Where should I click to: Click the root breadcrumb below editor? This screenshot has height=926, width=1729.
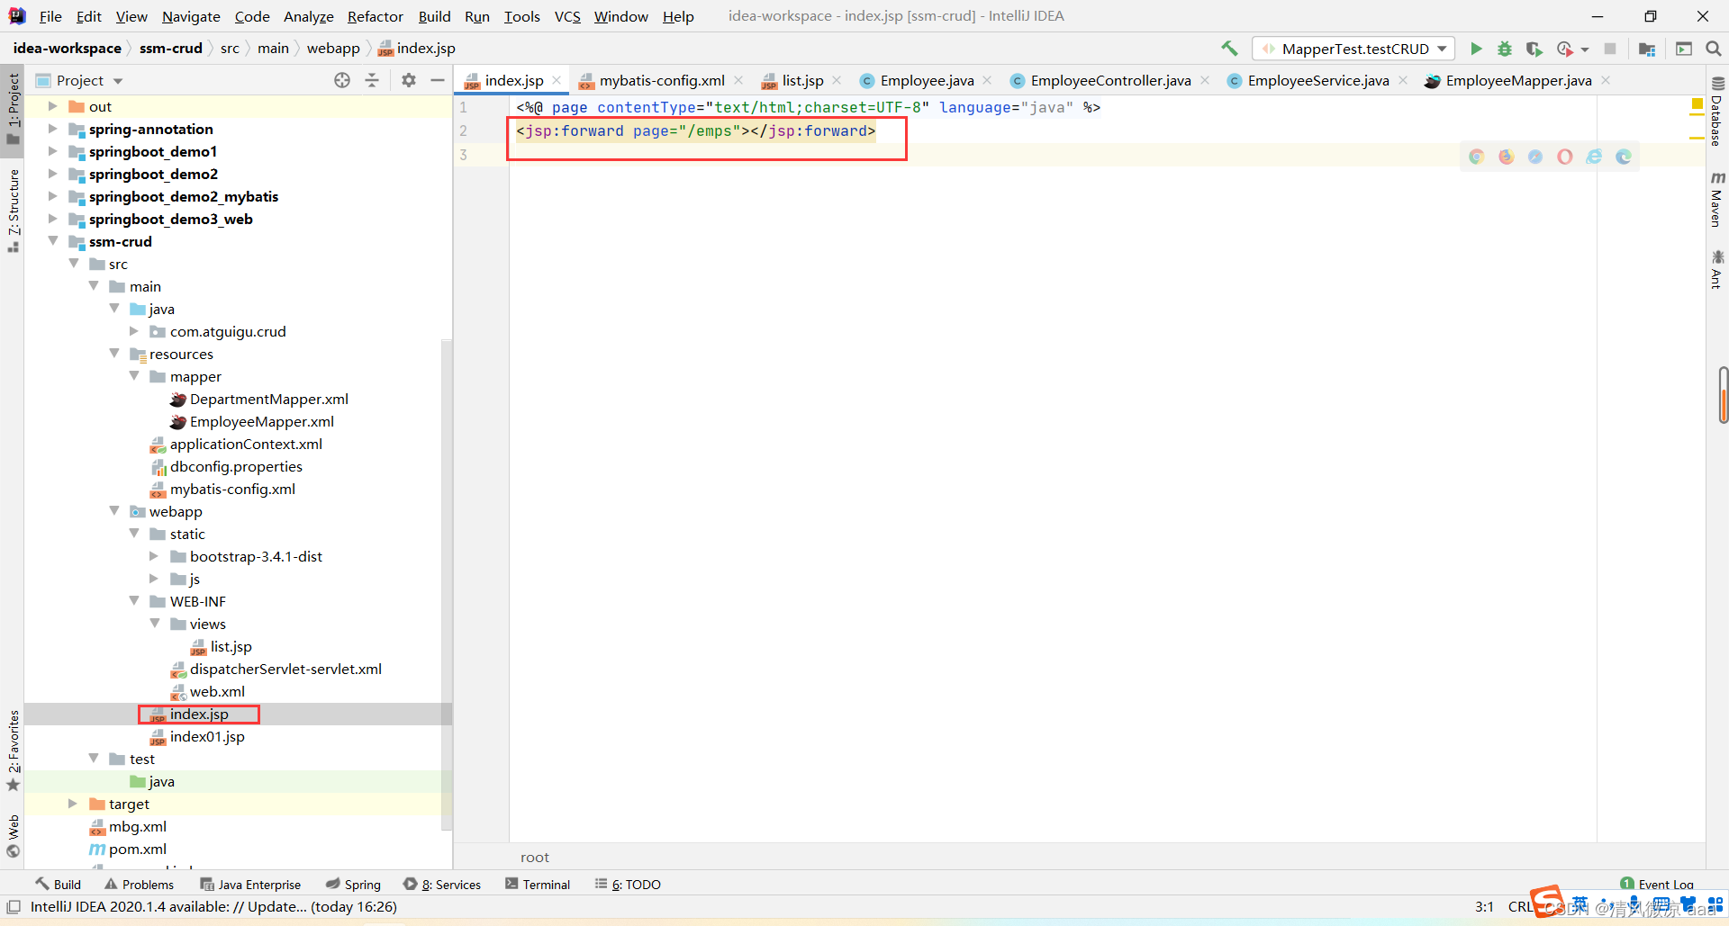534,858
